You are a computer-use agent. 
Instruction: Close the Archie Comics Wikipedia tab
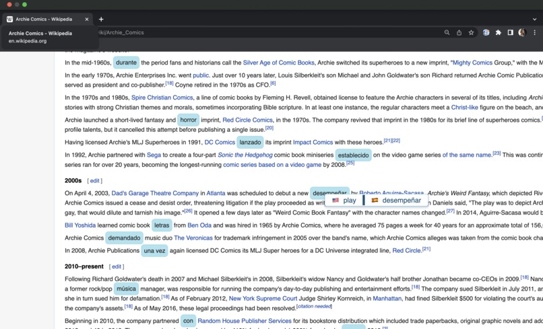click(87, 20)
